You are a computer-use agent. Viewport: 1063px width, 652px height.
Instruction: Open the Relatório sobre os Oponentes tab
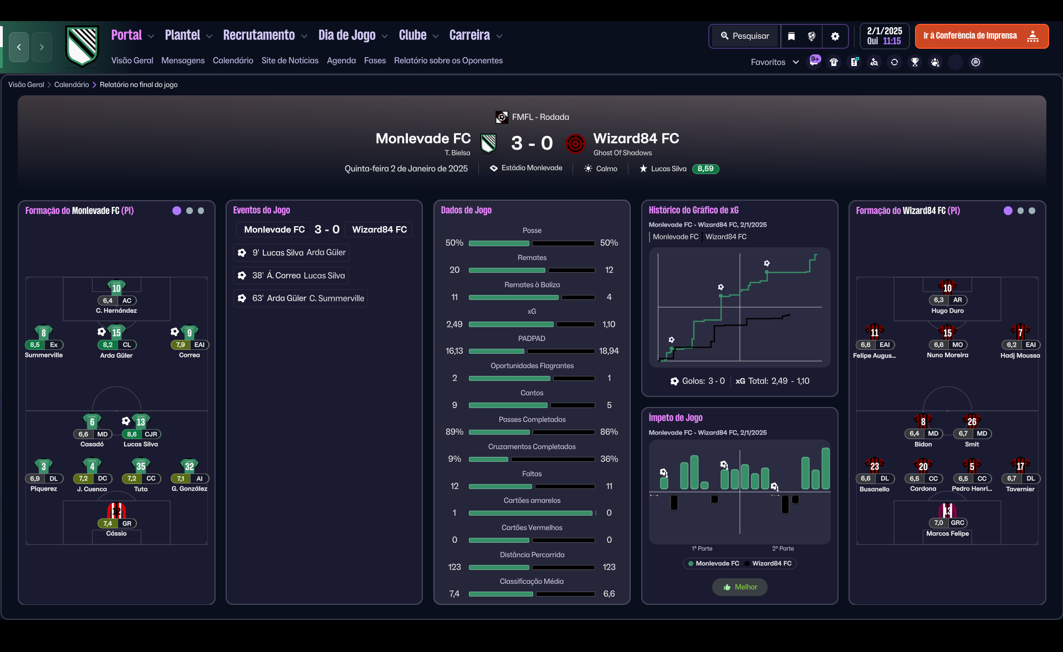(x=448, y=60)
